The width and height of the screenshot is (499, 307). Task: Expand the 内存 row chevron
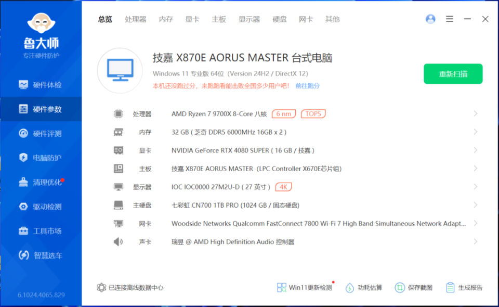click(x=475, y=132)
